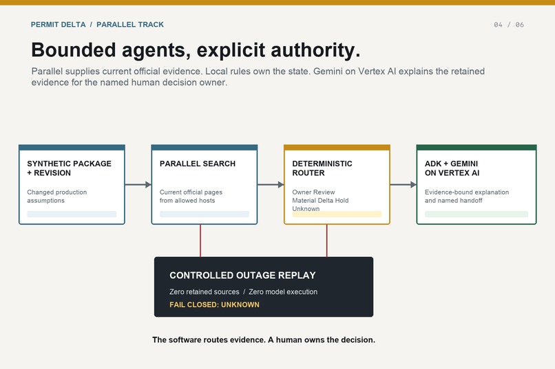This screenshot has height=369, width=555.
Task: Click 'Changed production assumptions' text
Action: click(56, 197)
